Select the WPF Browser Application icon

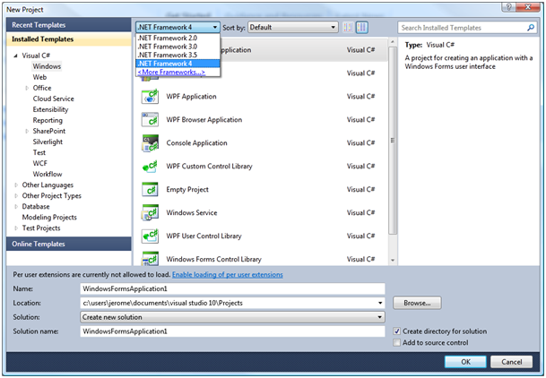coord(150,120)
